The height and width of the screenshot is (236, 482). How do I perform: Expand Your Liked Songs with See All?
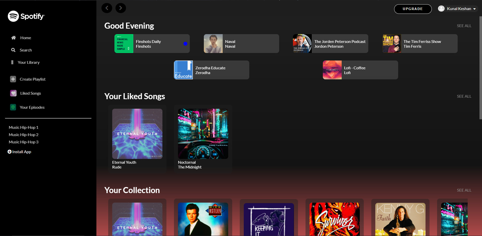(464, 96)
